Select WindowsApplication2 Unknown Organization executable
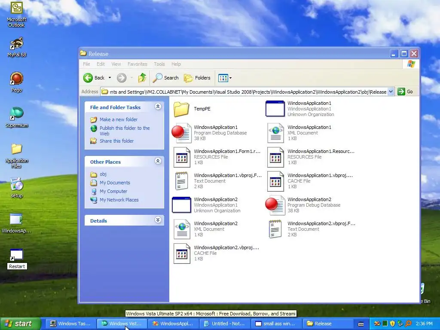This screenshot has height=330, width=440. coord(206,205)
